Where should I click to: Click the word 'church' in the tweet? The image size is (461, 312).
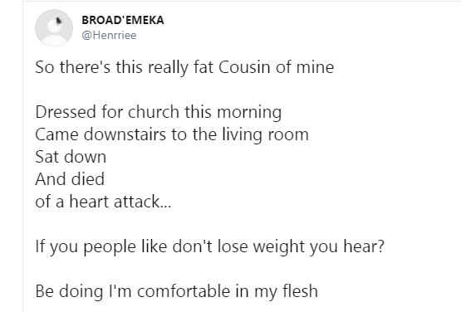pyautogui.click(x=154, y=112)
